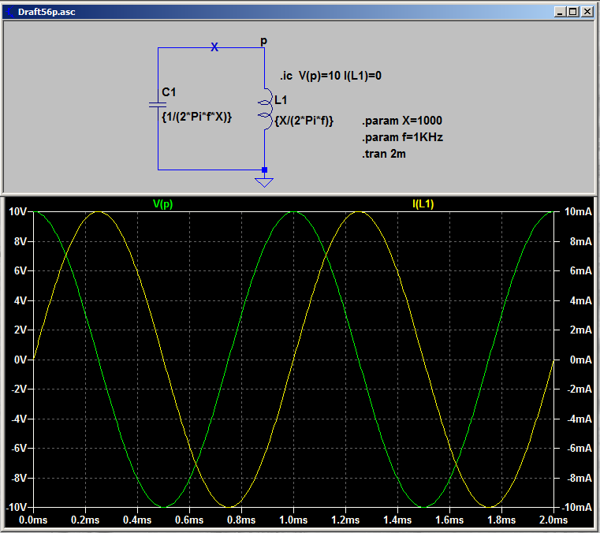Click the 0.6ms label on the time axis

189,520
